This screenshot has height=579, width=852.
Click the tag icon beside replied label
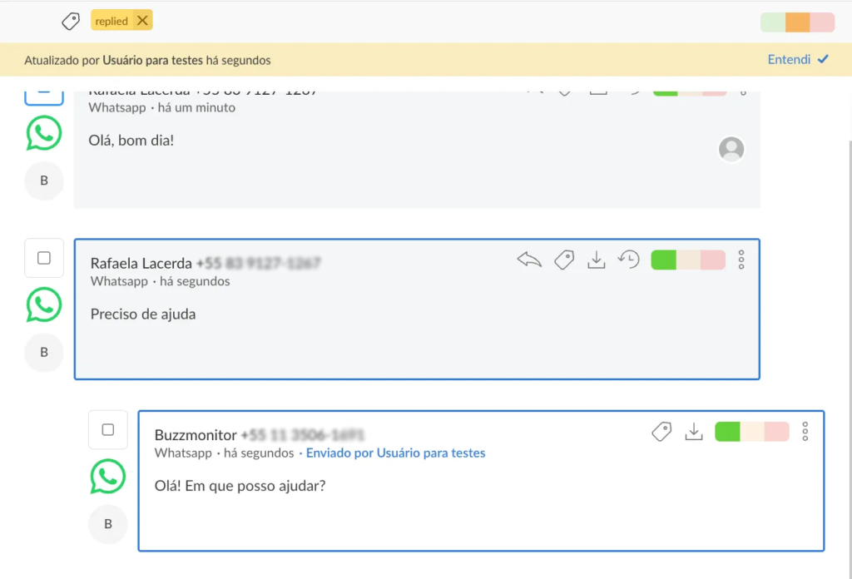72,22
